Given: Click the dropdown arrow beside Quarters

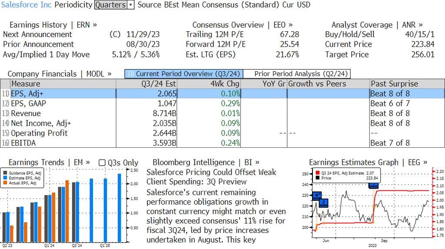Looking at the screenshot, I should click(131, 5).
